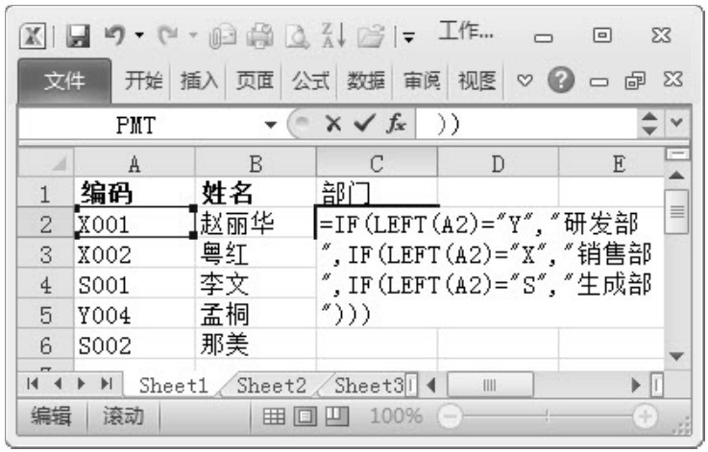Click the vertical split box above the scrollbar
Image resolution: width=708 pixels, height=452 pixels.
click(677, 155)
